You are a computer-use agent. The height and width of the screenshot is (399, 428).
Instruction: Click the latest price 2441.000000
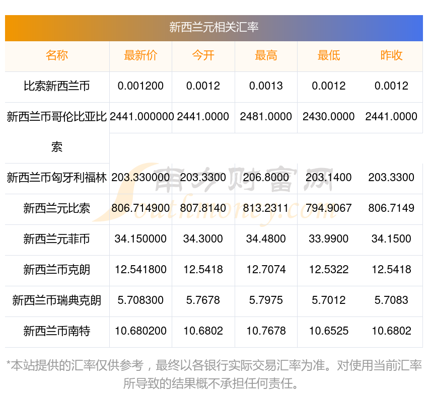coord(141,116)
